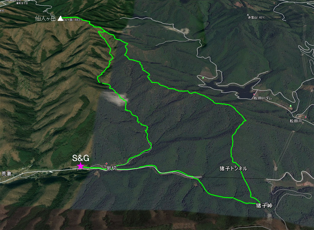Select the 岩切 place name label
Image resolution: width=314 pixels, height=230 pixels.
(x=112, y=168)
